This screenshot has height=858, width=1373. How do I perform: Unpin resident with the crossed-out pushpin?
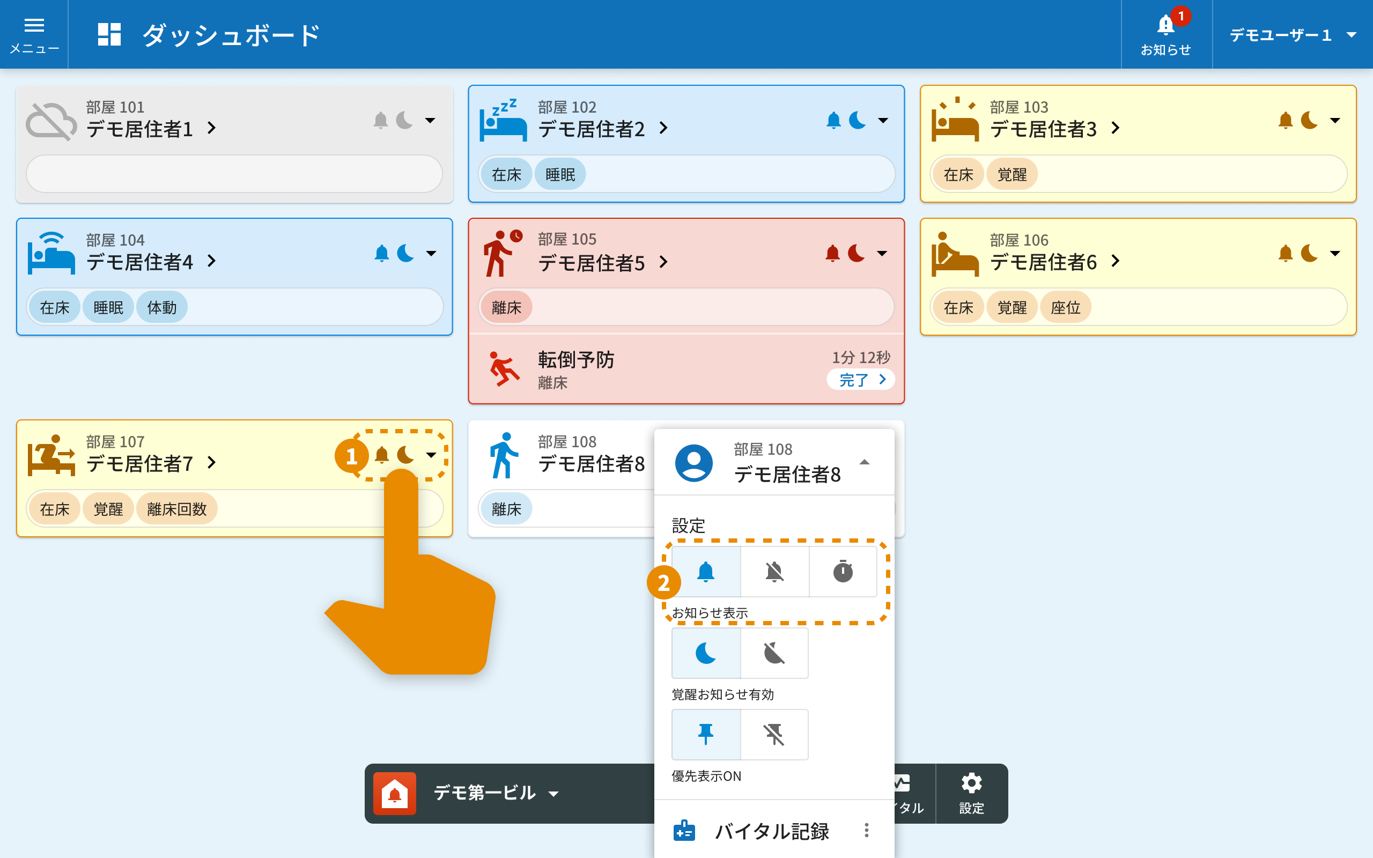tap(774, 734)
